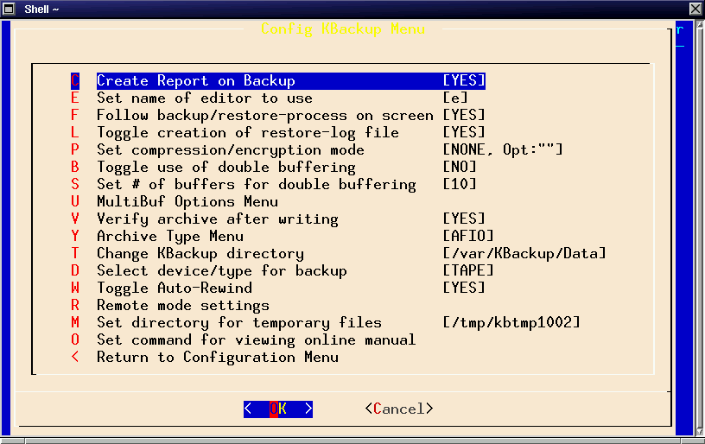705x444 pixels.
Task: Open Remote mode settings
Action: [x=182, y=306]
